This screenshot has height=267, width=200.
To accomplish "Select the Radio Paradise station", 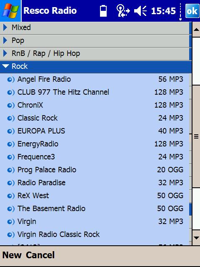I will click(x=42, y=183).
